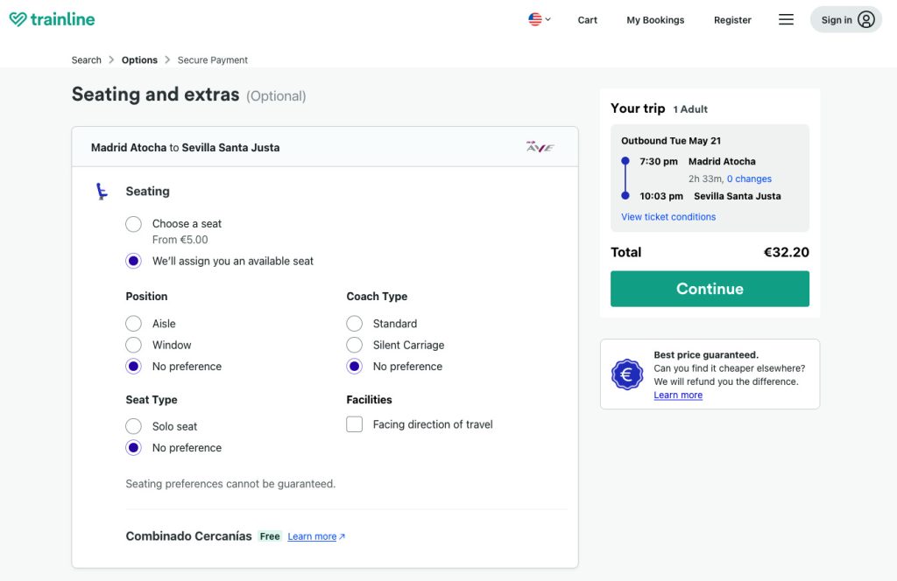The image size is (897, 581).
Task: Click the Sign in button
Action: tap(846, 20)
